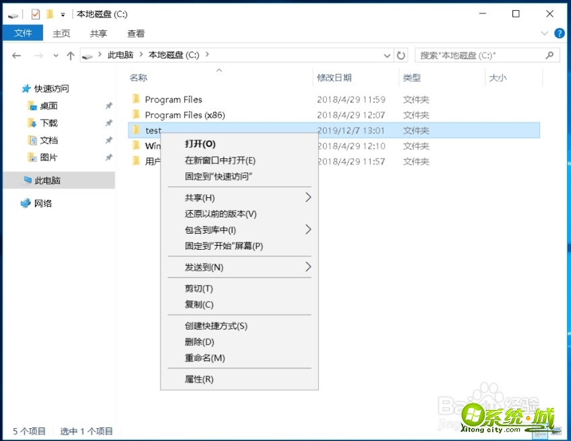571x441 pixels.
Task: Click the 此电脑 breadcrumb in the address bar
Action: [x=119, y=55]
